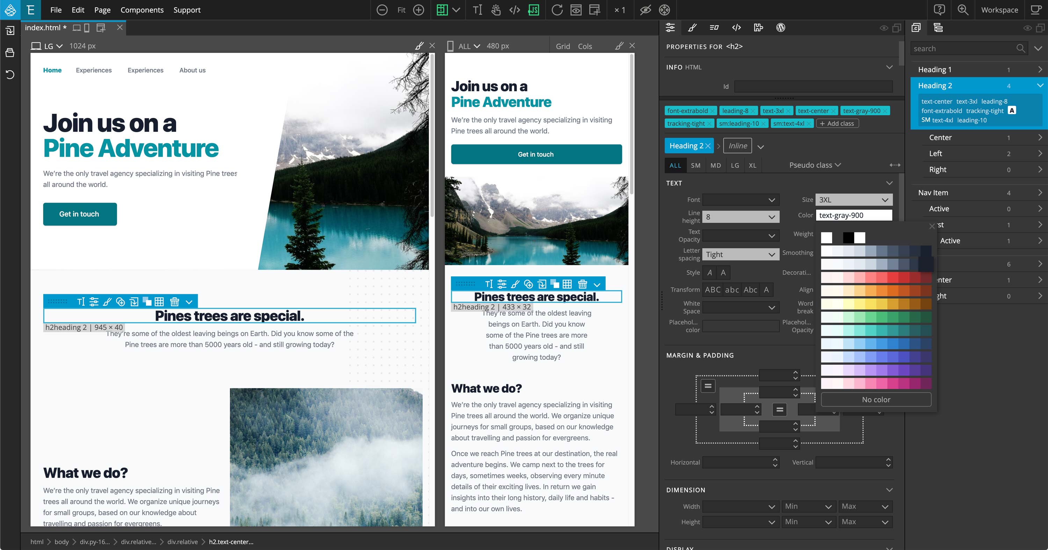The image size is (1048, 550).
Task: Pick the black color swatch
Action: (848, 237)
